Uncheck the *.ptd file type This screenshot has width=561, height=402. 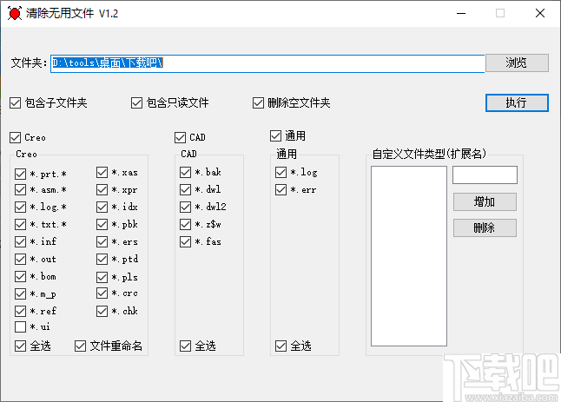click(x=102, y=259)
